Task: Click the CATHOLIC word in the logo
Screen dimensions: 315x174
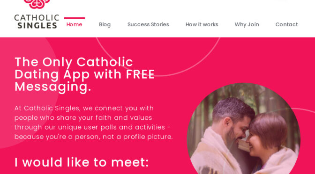Action: click(x=37, y=18)
